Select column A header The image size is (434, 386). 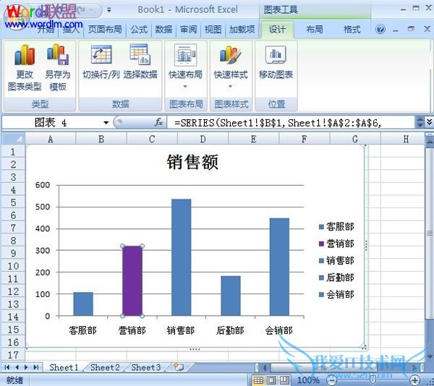[x=51, y=139]
